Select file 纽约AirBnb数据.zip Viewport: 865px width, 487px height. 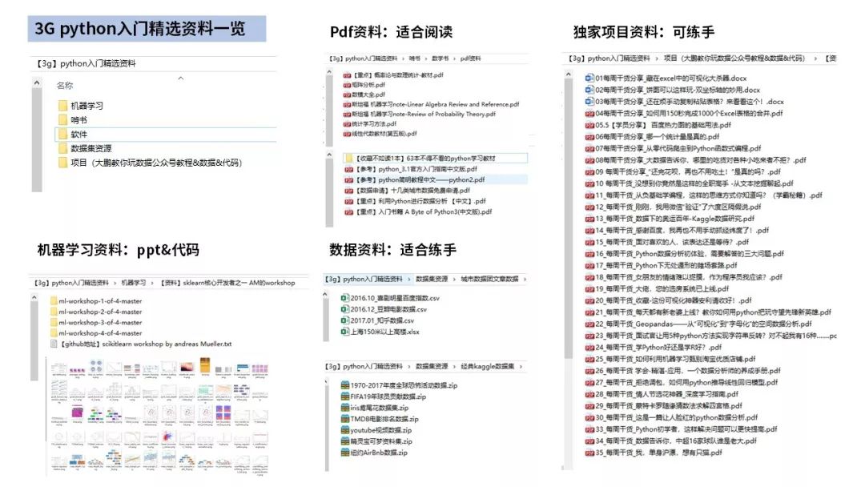[379, 453]
